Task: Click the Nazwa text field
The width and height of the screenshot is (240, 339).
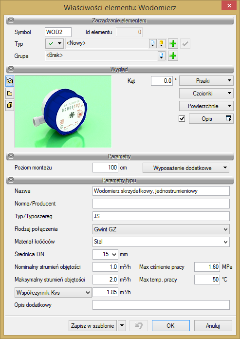Action: 161,191
